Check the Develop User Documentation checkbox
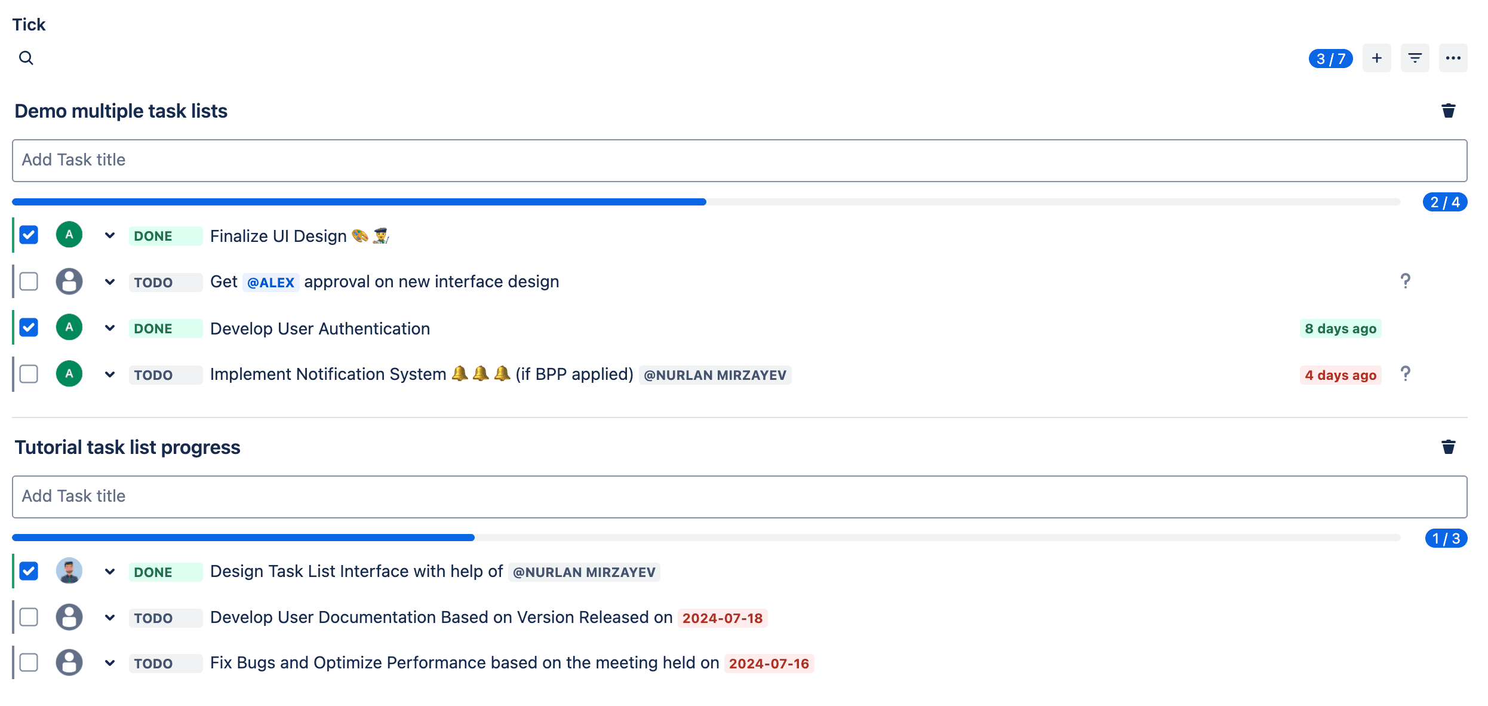 (x=29, y=617)
